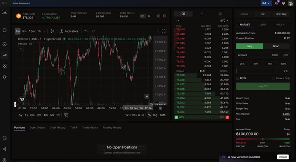Open the trophy leaderboard icon in sidebar
The image size is (296, 162).
(4, 78)
